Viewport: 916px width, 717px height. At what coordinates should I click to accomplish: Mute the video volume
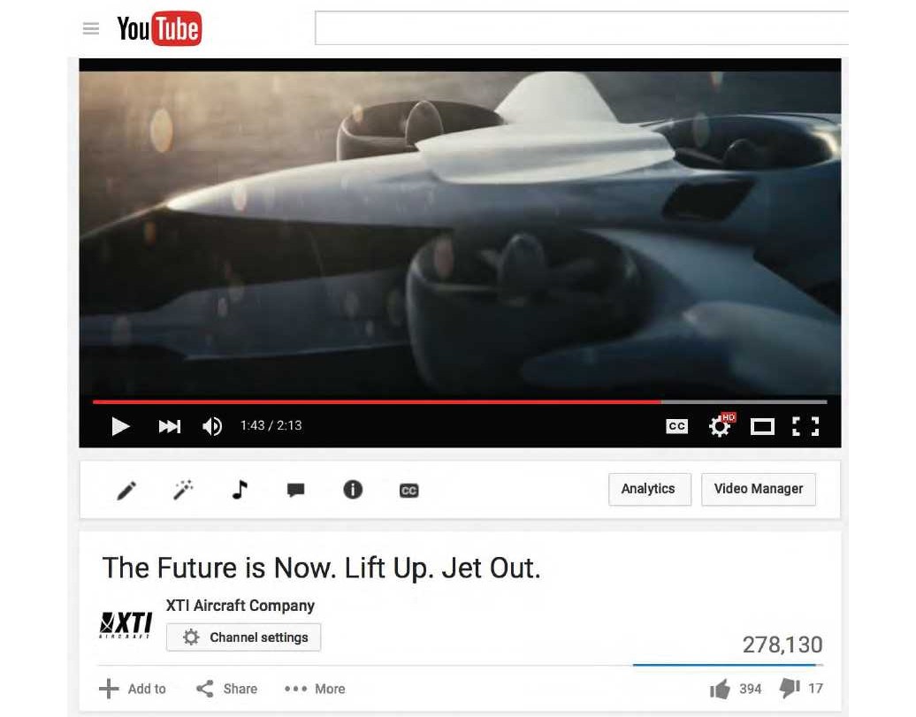click(212, 426)
